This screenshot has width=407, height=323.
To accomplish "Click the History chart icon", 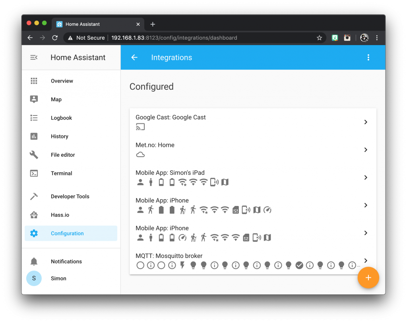I will tap(34, 137).
